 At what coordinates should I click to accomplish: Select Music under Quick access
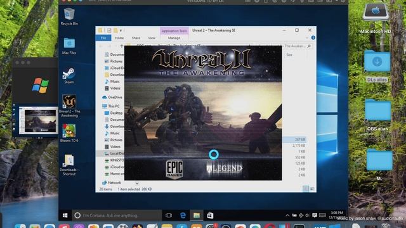coord(112,82)
